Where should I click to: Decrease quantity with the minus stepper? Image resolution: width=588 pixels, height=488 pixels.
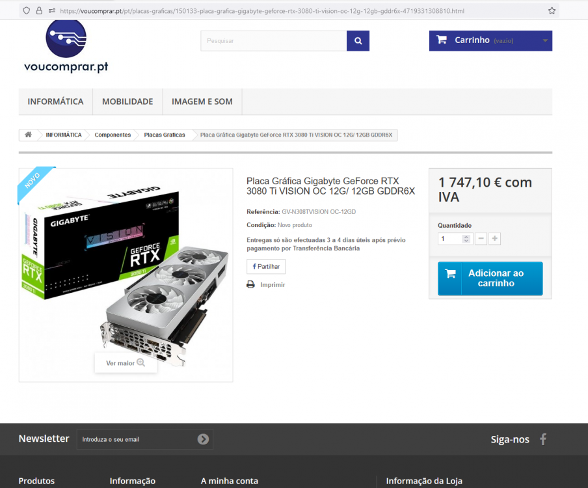pyautogui.click(x=481, y=238)
